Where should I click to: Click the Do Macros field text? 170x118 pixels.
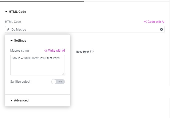coord(19,30)
